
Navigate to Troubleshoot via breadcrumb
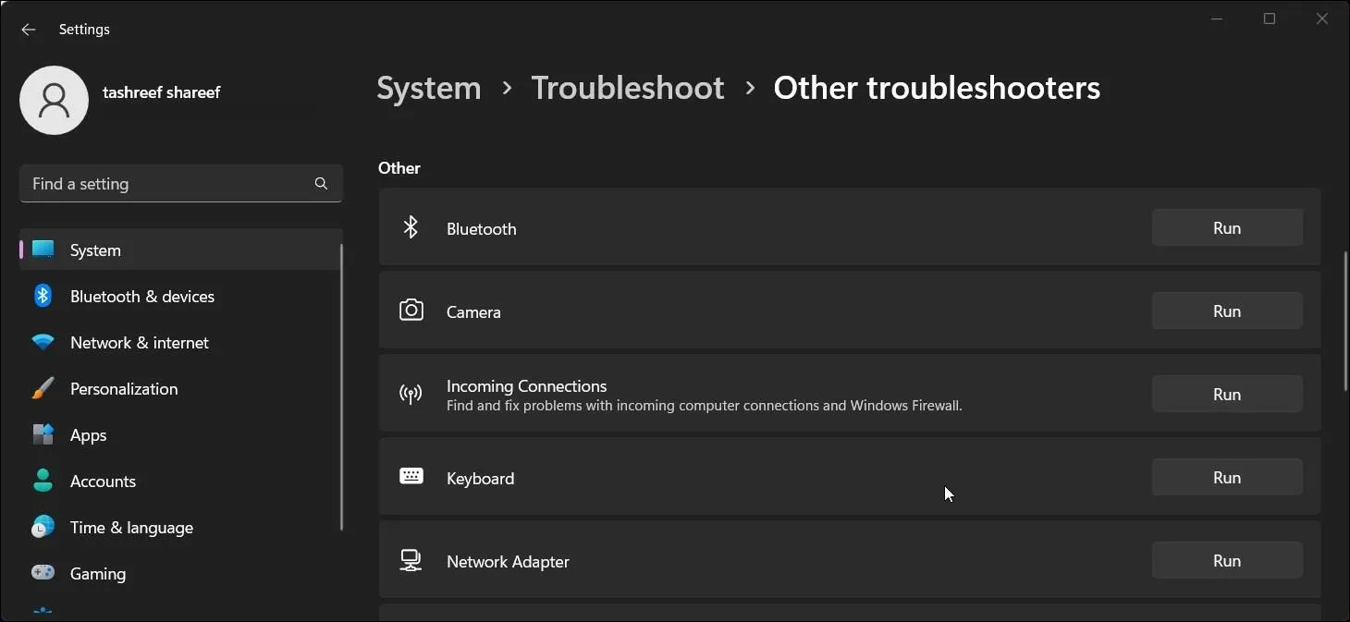click(x=627, y=87)
